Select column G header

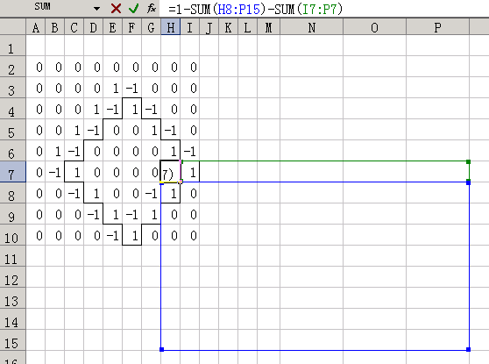[152, 27]
